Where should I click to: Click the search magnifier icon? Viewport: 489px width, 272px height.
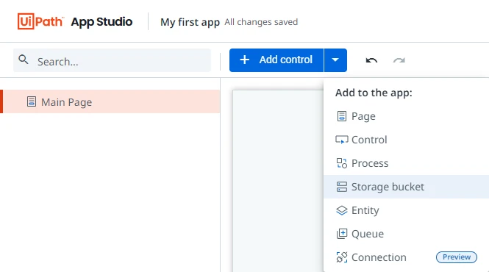24,60
